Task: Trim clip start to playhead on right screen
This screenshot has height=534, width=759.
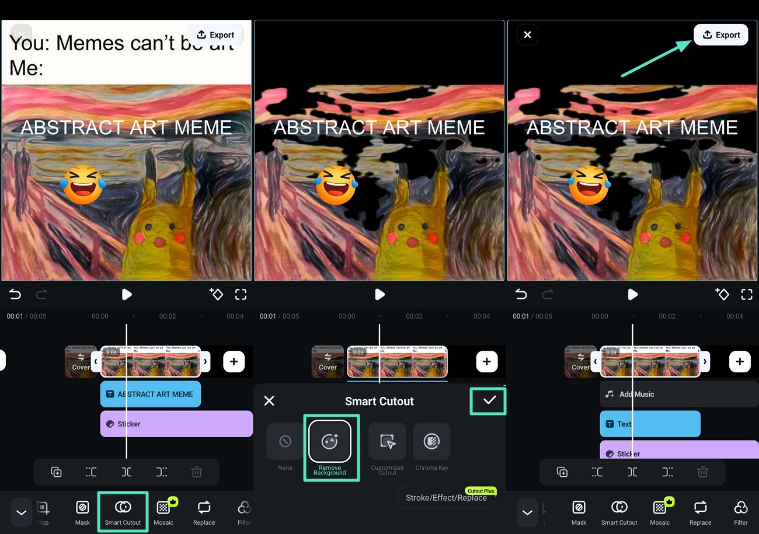Action: [x=597, y=472]
